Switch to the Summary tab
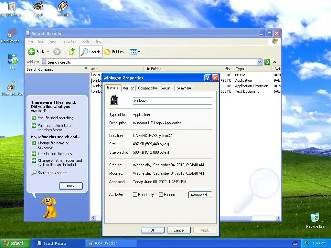The width and height of the screenshot is (331, 248). [x=184, y=88]
